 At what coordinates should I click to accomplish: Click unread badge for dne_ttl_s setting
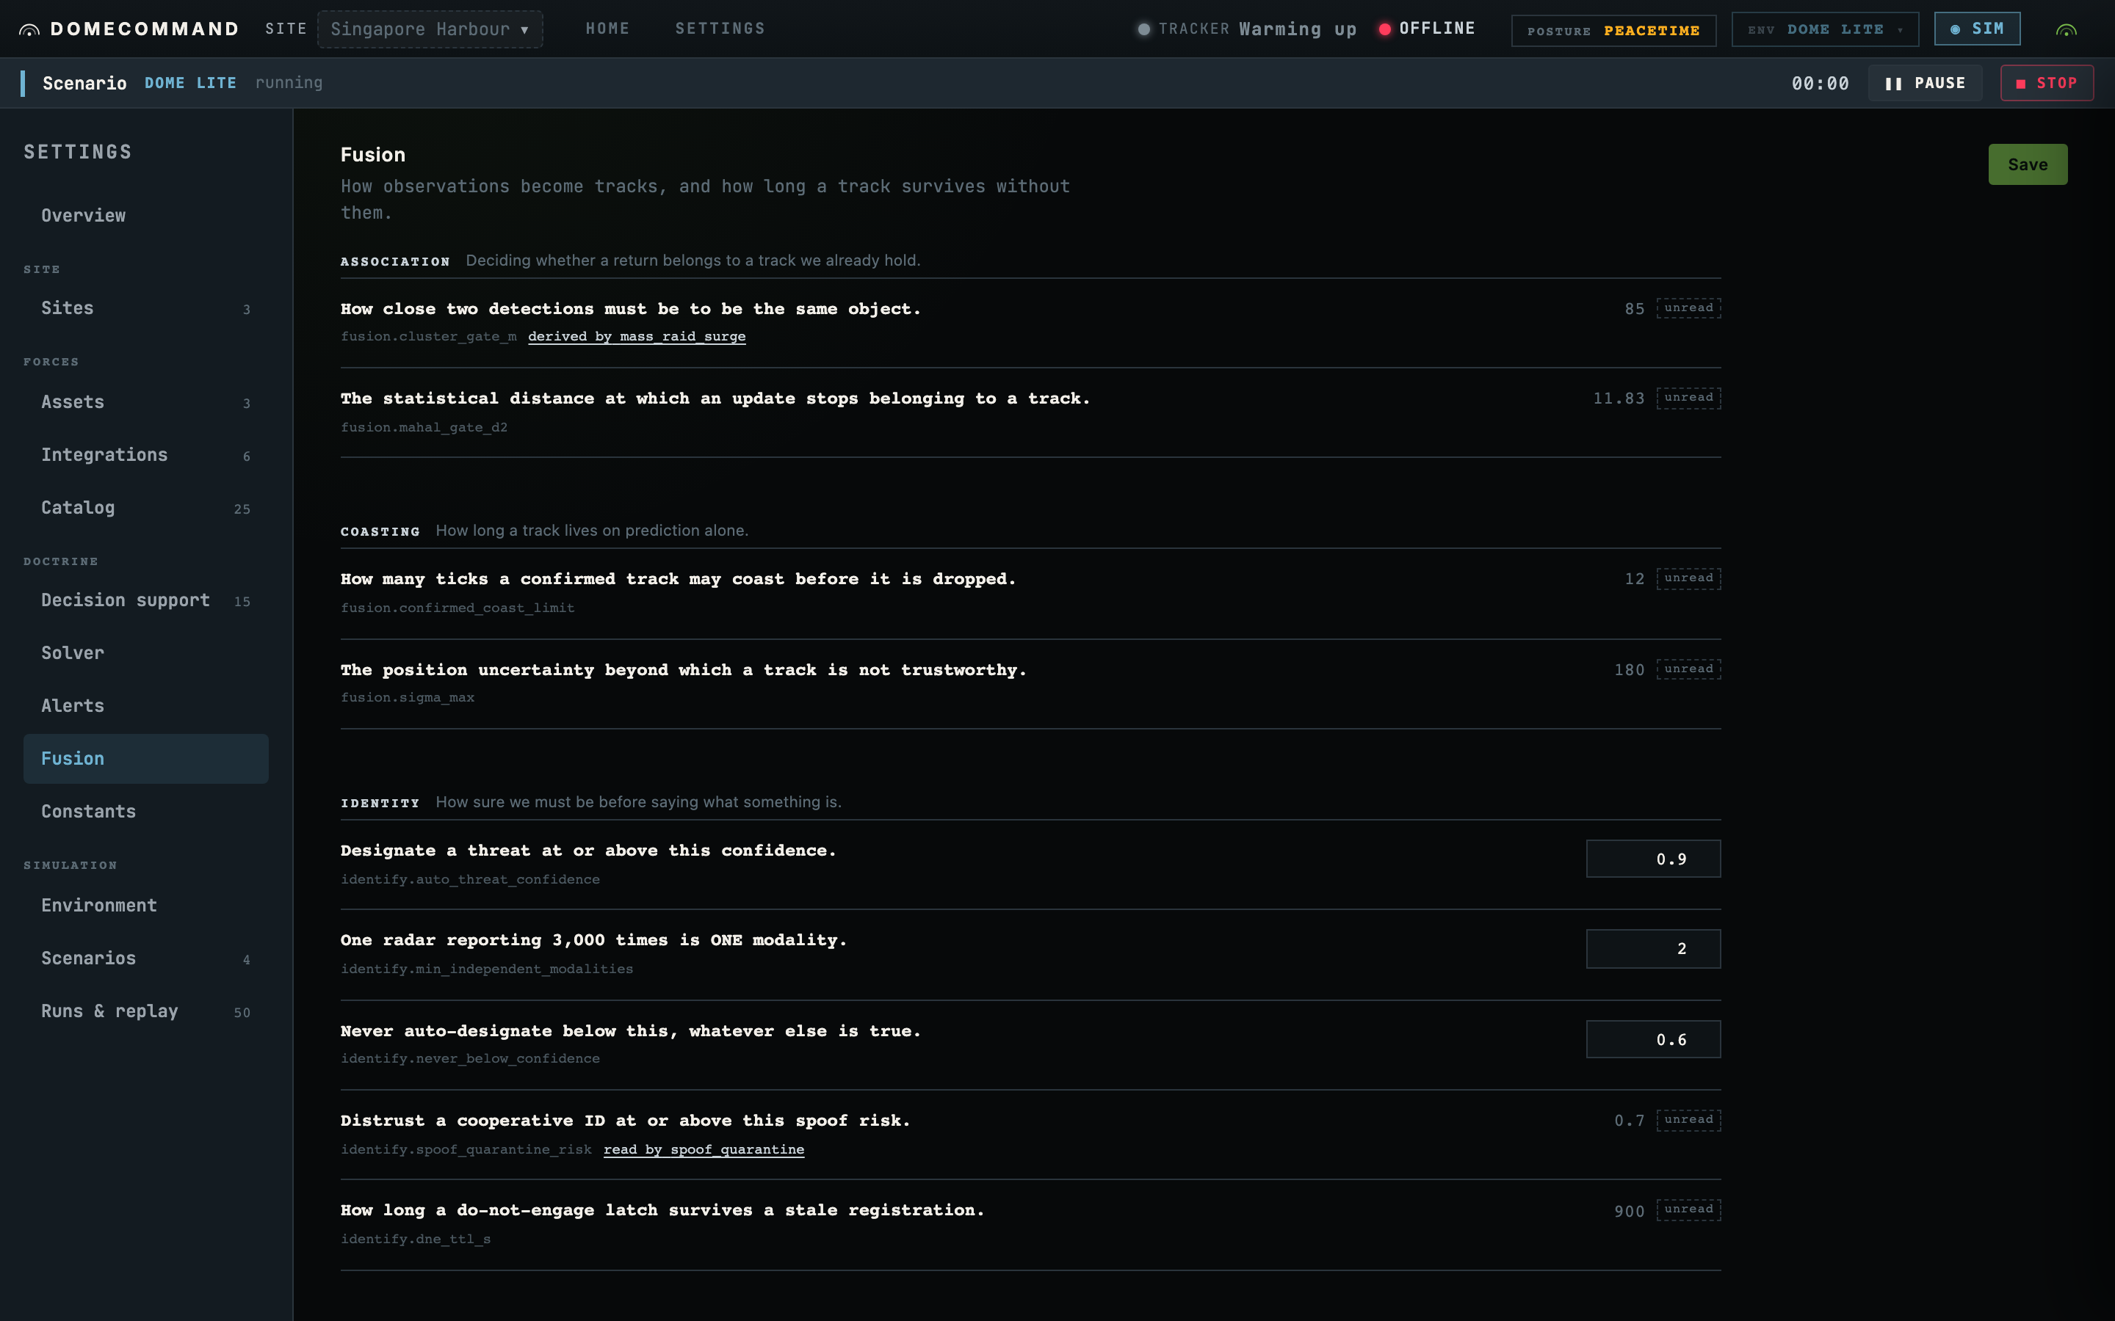[1688, 1210]
